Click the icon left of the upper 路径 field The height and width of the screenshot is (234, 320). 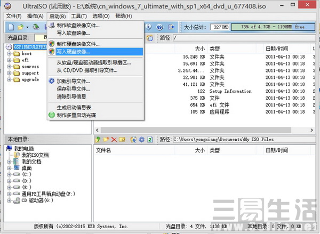(x=150, y=38)
